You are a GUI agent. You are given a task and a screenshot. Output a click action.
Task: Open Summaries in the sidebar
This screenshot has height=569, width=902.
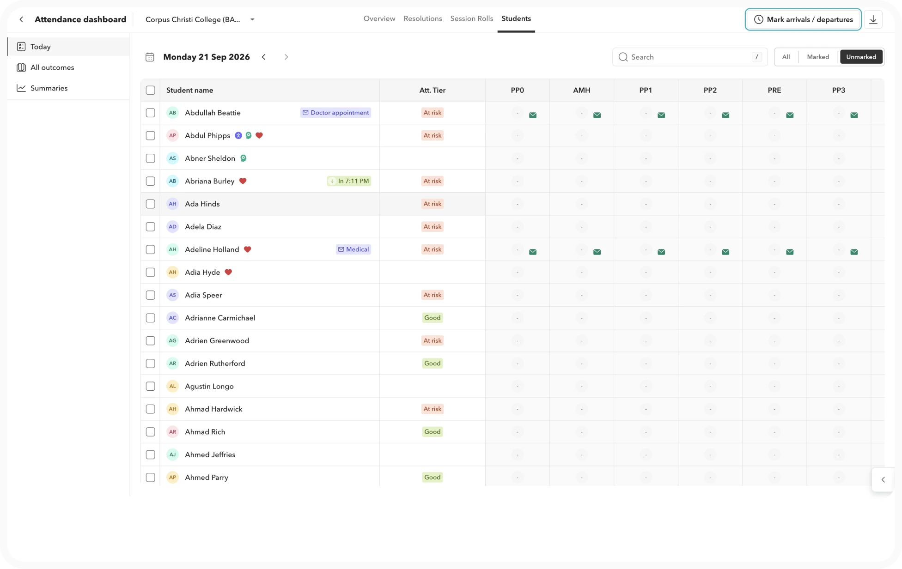pos(68,88)
